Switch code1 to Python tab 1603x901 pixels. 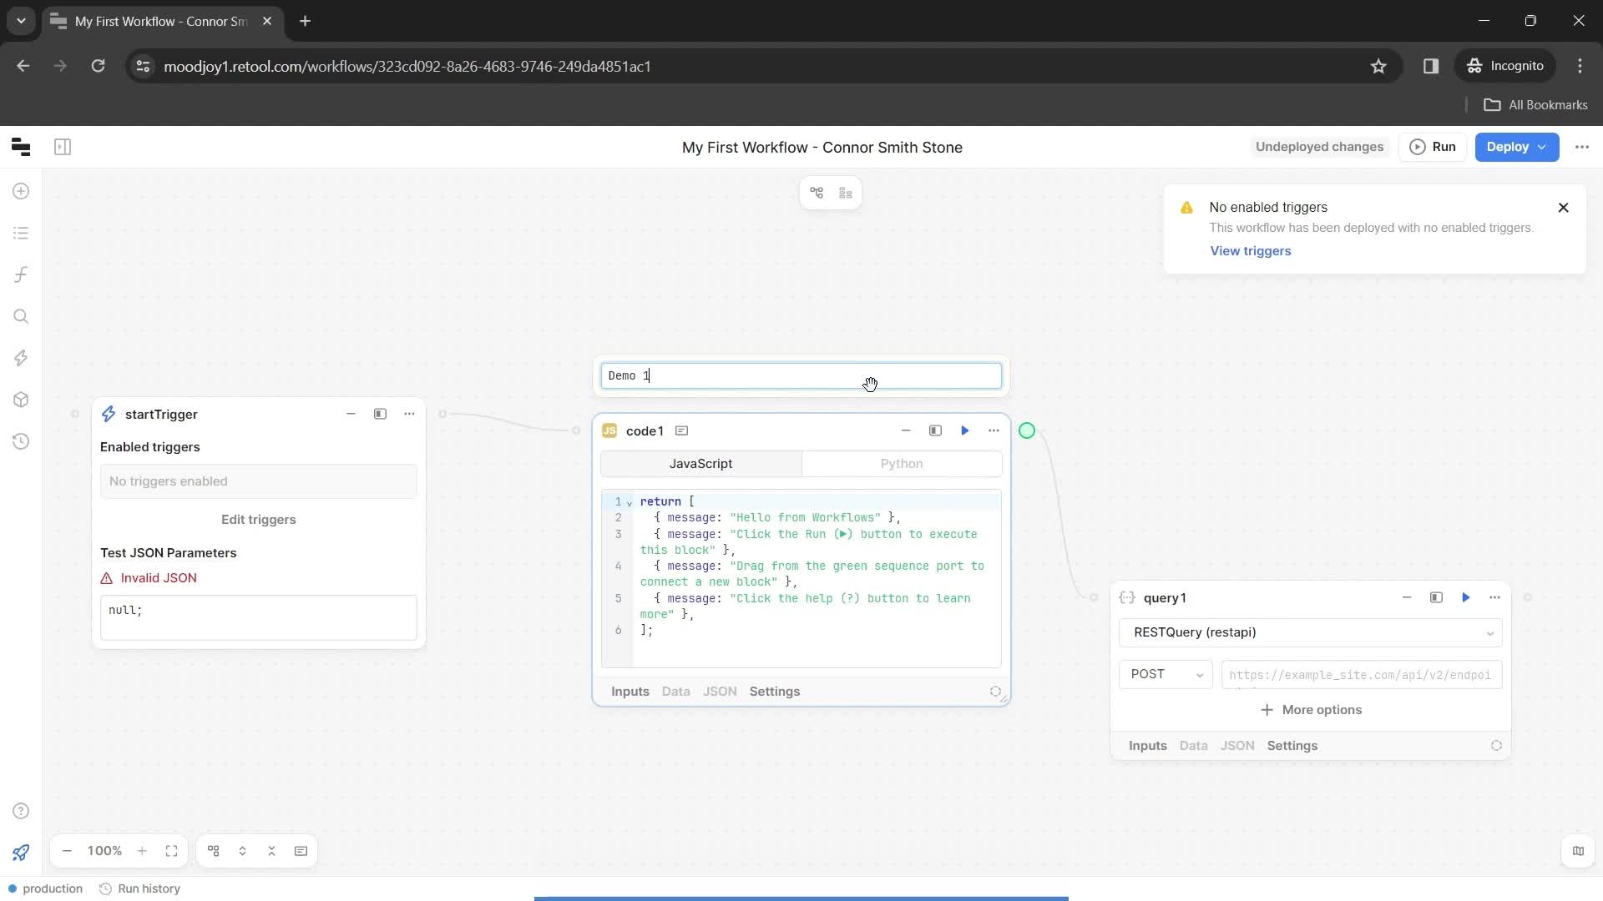pos(902,464)
